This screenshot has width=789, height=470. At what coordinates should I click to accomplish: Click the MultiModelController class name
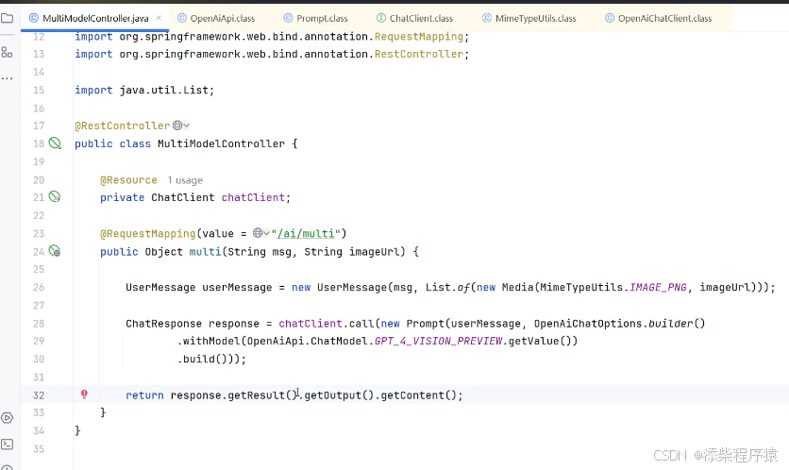point(222,143)
